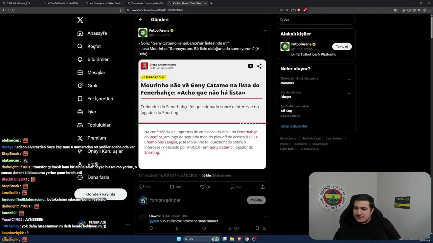Image resolution: width=433 pixels, height=243 pixels.
Task: Open FutbolArena post options menu
Action: pyautogui.click(x=264, y=30)
